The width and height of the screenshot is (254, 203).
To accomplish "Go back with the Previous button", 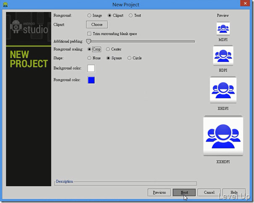I will point(159,193).
